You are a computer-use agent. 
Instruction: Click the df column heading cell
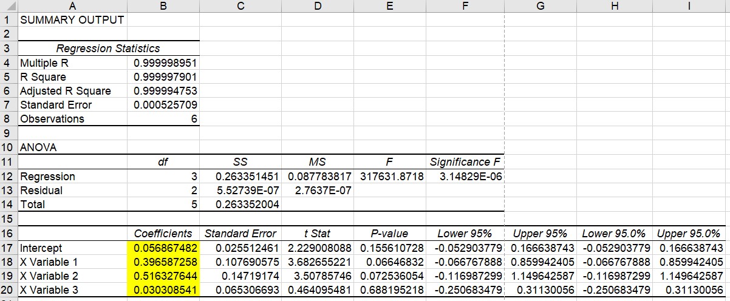(163, 162)
